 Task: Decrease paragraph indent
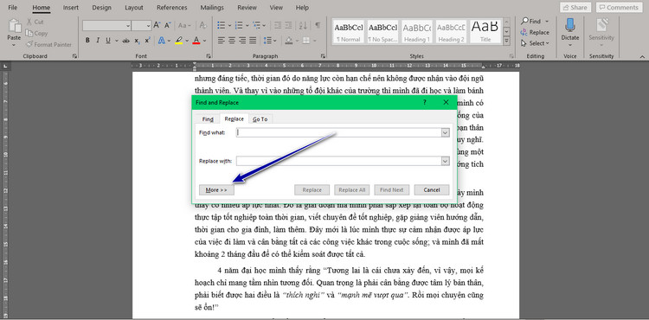278,25
